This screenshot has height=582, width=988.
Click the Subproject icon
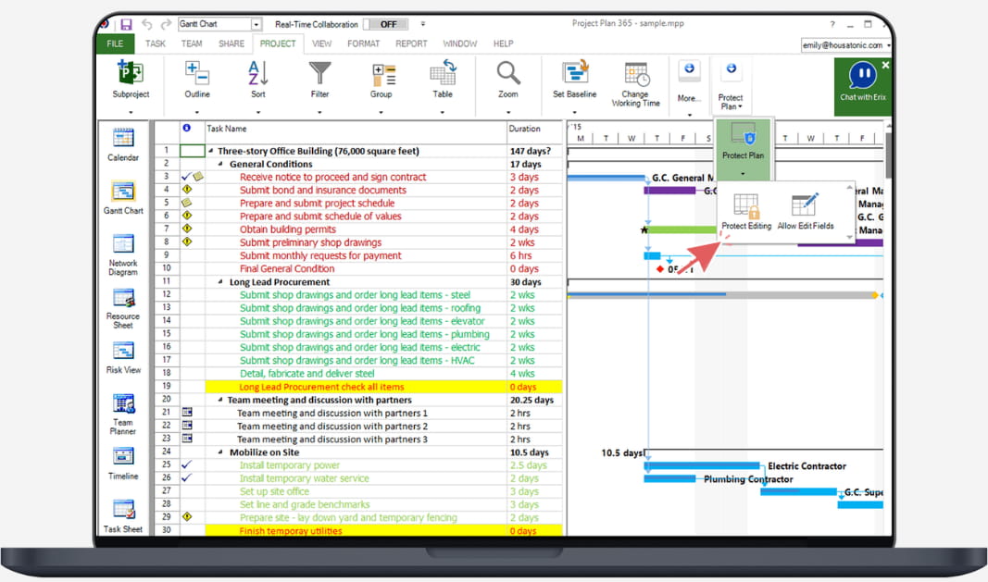click(131, 73)
